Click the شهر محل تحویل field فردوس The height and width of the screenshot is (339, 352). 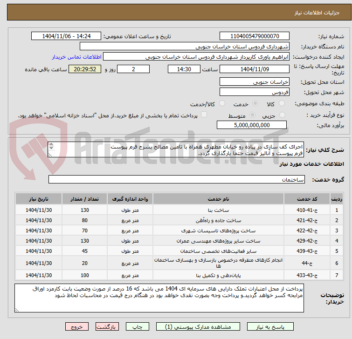[255, 92]
